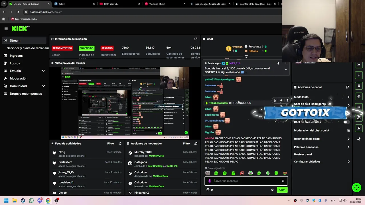
Task: Open Servidor y clave de retransmisión
Action: tap(28, 48)
